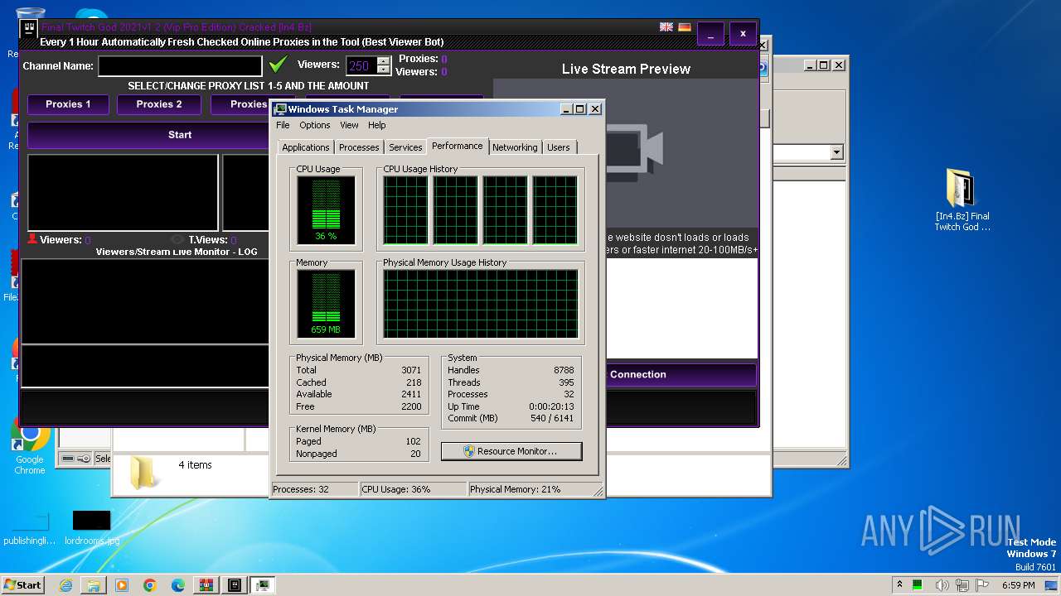Switch to the Users tab

[x=559, y=147]
